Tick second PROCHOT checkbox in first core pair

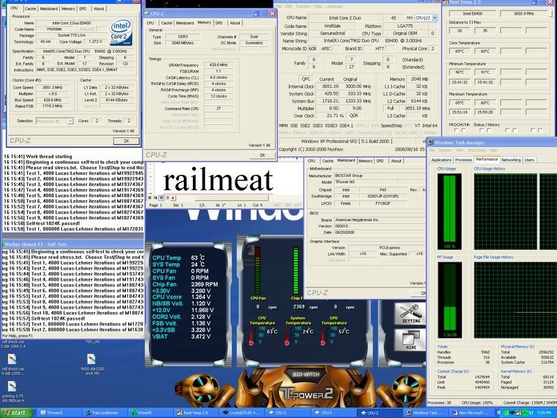click(x=464, y=130)
